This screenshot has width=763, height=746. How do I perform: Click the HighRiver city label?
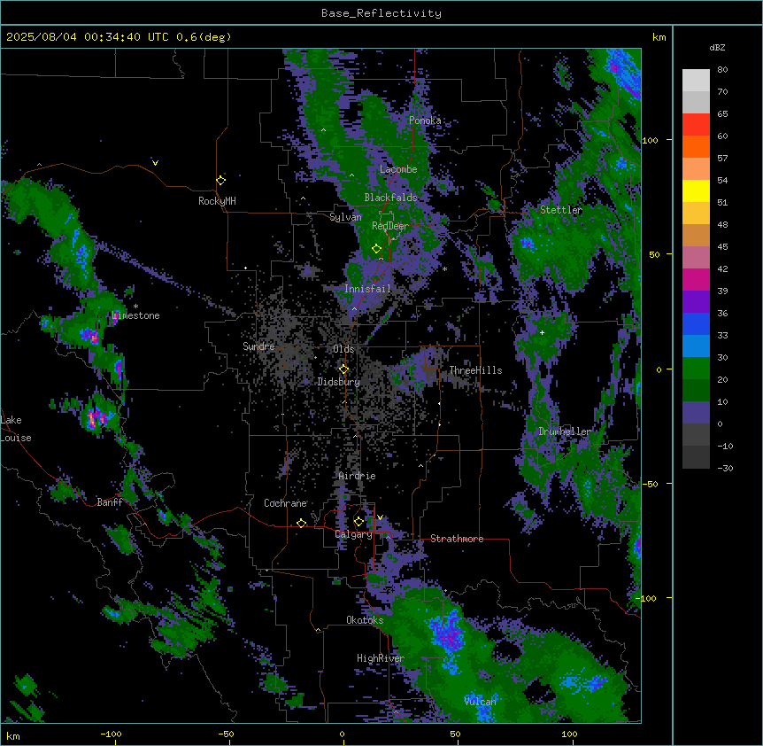click(x=381, y=658)
